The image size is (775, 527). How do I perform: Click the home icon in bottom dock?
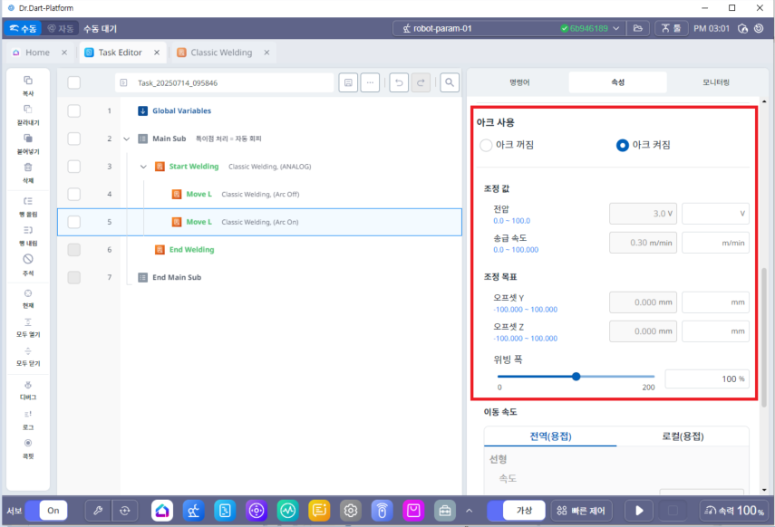(x=162, y=510)
